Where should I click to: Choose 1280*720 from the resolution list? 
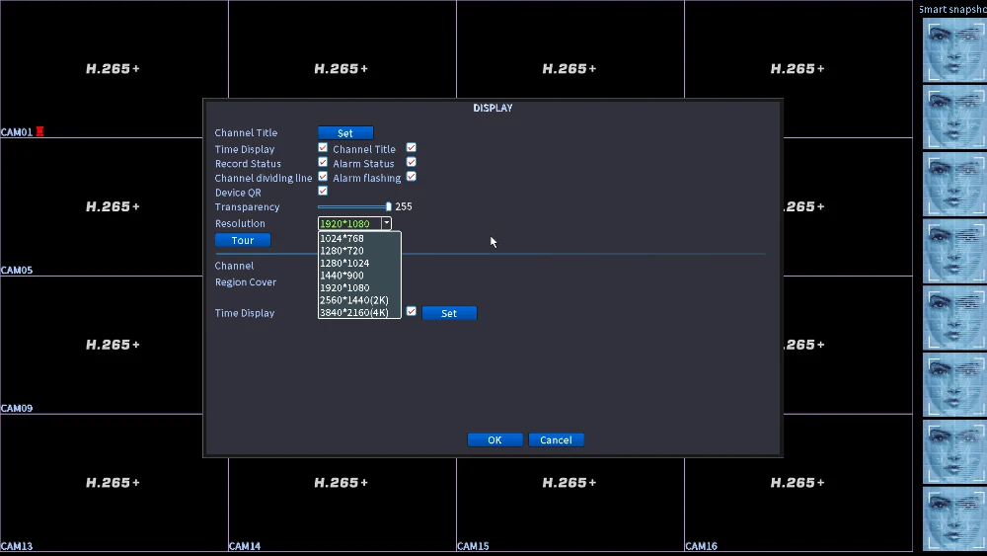tap(359, 251)
